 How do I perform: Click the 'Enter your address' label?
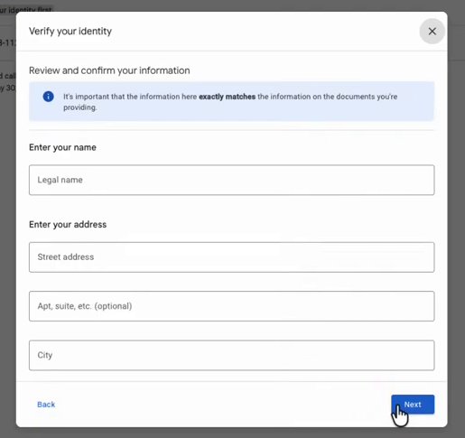click(68, 225)
